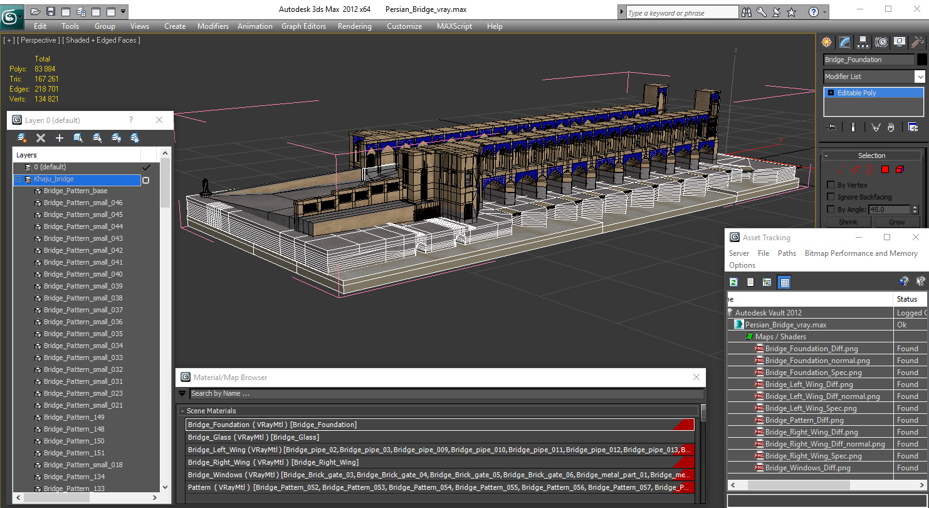This screenshot has height=508, width=929.
Task: Enable the By Angle checkbox
Action: tap(831, 209)
